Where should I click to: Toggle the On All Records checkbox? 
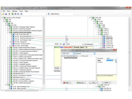tap(83, 44)
